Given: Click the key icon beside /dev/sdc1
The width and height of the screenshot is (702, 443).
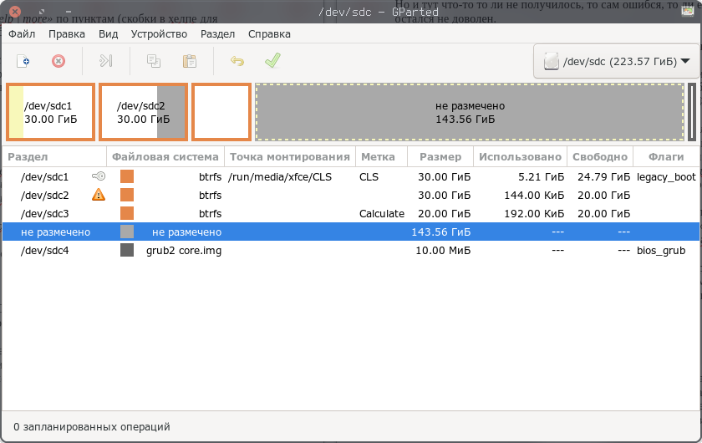Looking at the screenshot, I should [x=99, y=176].
